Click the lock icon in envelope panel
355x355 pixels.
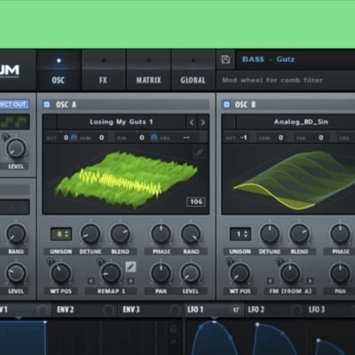[174, 328]
